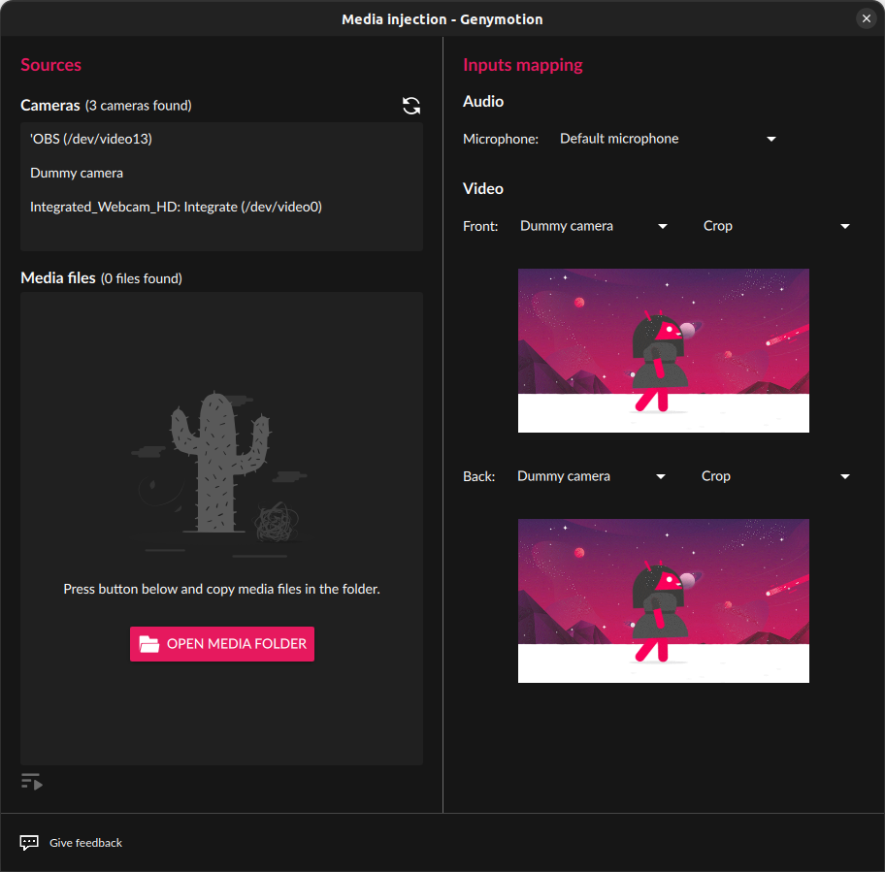Click the playlist icon below media files
The height and width of the screenshot is (872, 885).
tap(31, 782)
